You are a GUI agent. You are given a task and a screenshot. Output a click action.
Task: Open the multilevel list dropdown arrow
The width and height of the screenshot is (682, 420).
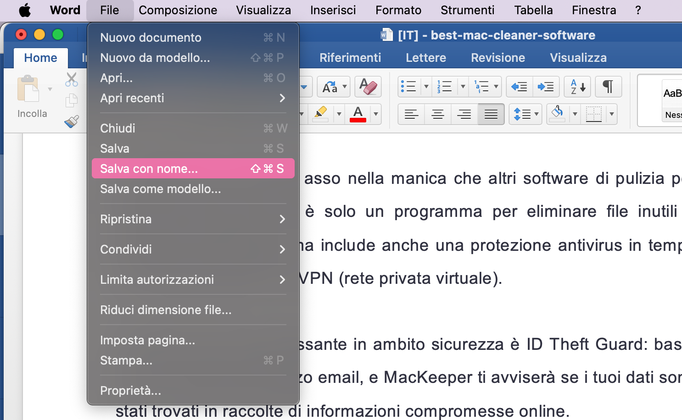pyautogui.click(x=496, y=86)
